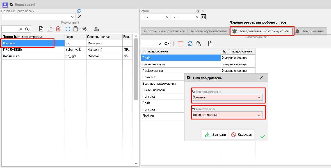Add a new message type record
Image resolution: width=331 pixels, height=168 pixels.
pyautogui.click(x=210, y=43)
